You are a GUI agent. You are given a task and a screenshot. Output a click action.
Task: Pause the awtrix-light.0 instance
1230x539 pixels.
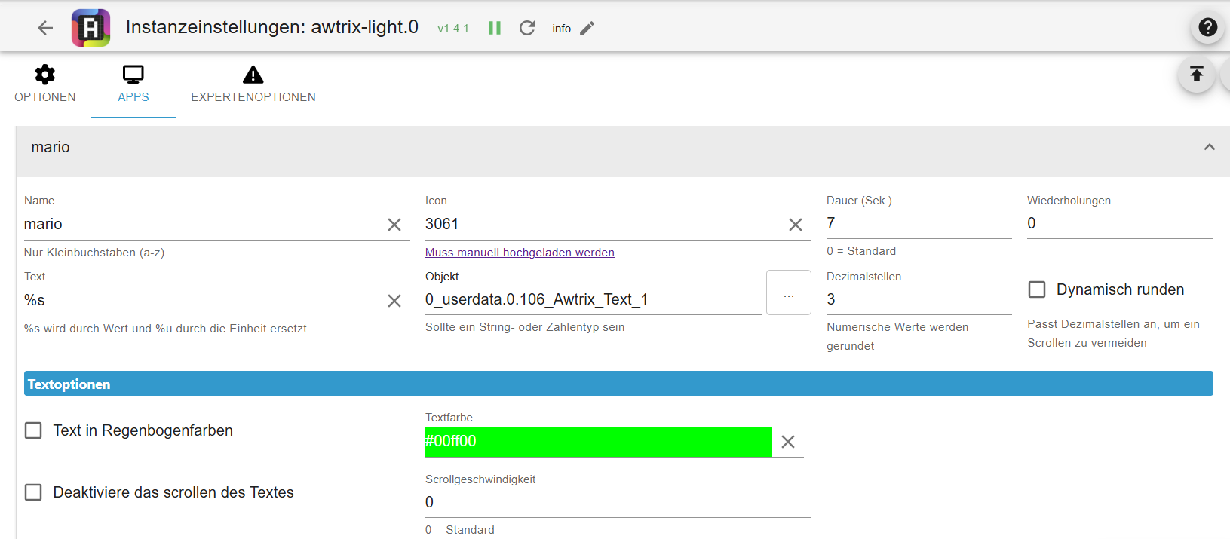point(495,28)
